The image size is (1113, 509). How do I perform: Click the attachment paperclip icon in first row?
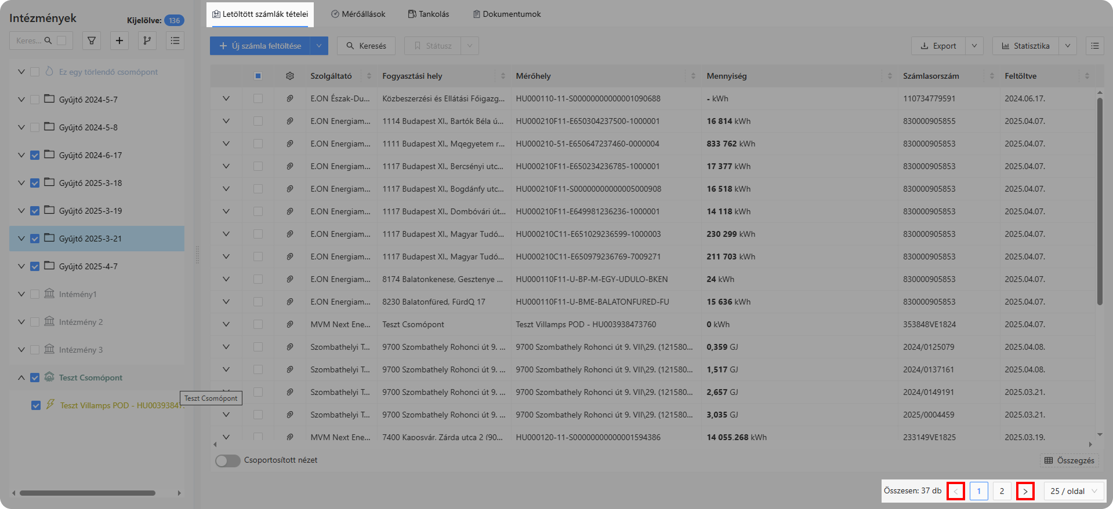pos(290,98)
